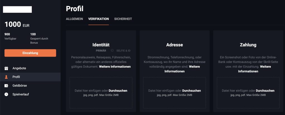Viewport: 285px width, 115px height.
Task: Click Durchsuchen in the Adresse upload area
Action: coord(191,91)
